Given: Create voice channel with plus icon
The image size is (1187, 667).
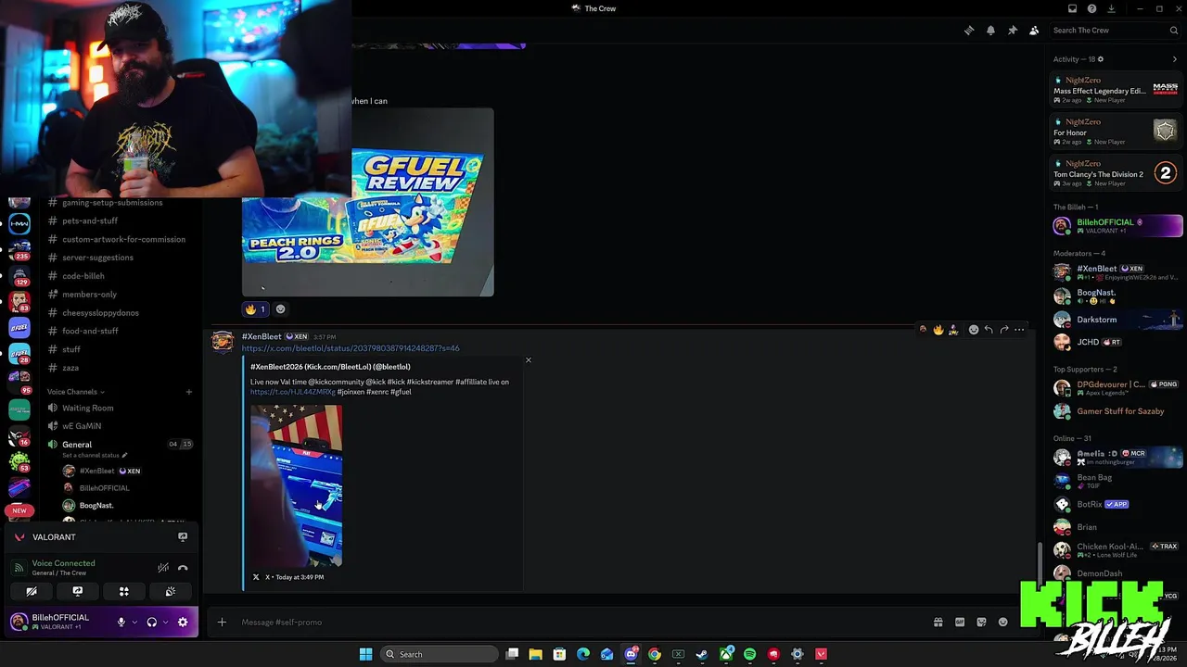Looking at the screenshot, I should 188,392.
